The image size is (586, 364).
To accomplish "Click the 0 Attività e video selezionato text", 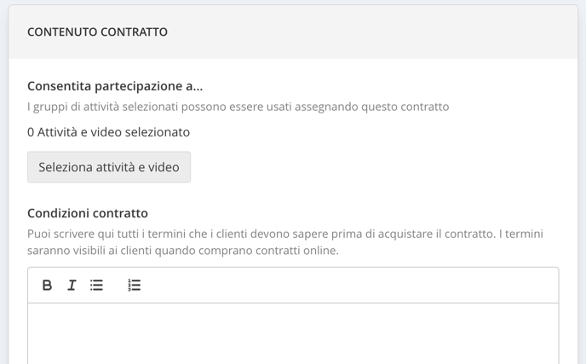I will pos(108,132).
